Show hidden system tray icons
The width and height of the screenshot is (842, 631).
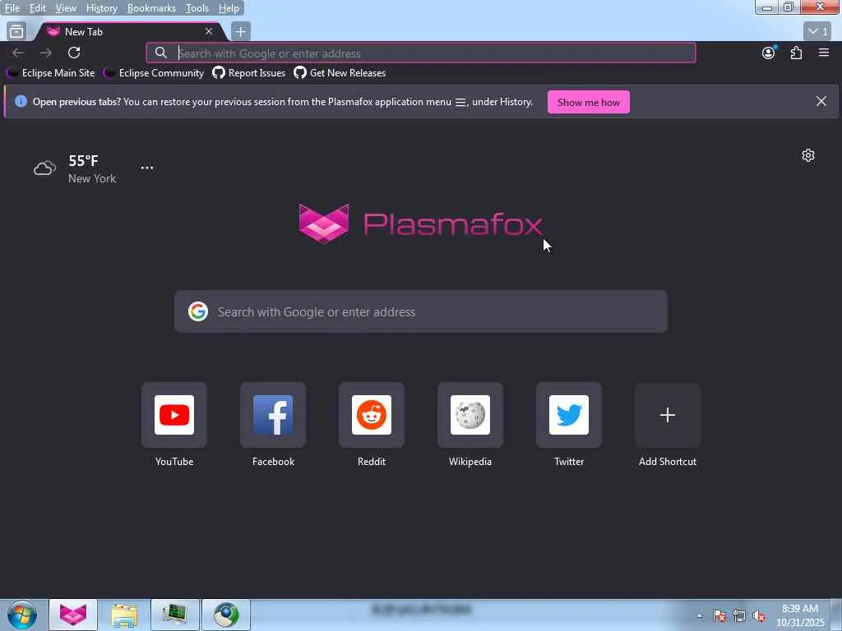699,616
